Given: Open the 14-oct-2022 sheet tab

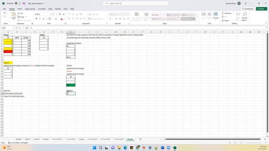Looking at the screenshot, I should (119, 139).
